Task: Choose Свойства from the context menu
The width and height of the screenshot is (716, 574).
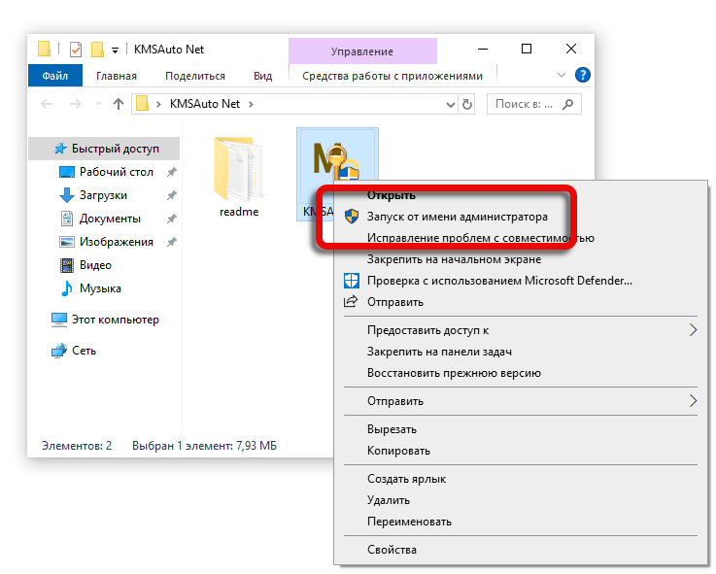Action: point(392,550)
